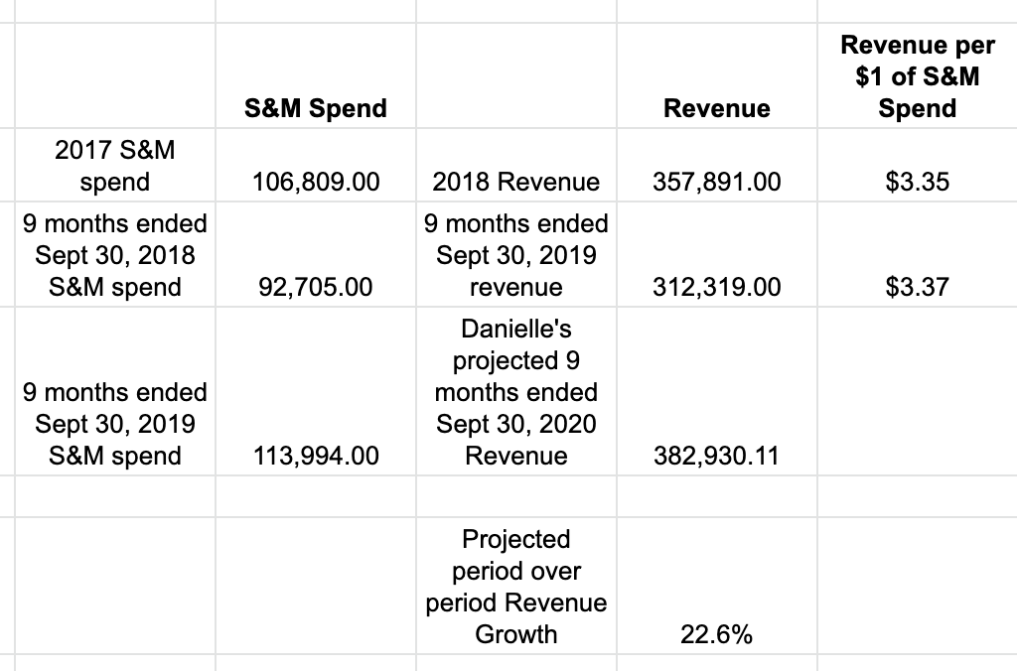Click the cell containing 113,994.00
The height and width of the screenshot is (671, 1017).
pos(315,391)
